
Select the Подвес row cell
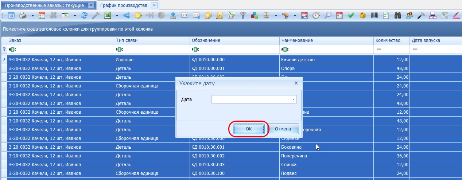327,173
